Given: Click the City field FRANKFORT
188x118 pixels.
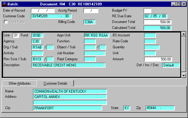Looking at the screenshot, I should tap(68, 108).
